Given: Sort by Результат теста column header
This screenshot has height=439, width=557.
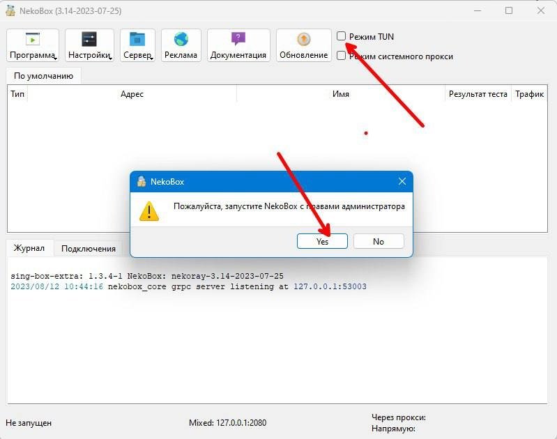Looking at the screenshot, I should pyautogui.click(x=478, y=94).
